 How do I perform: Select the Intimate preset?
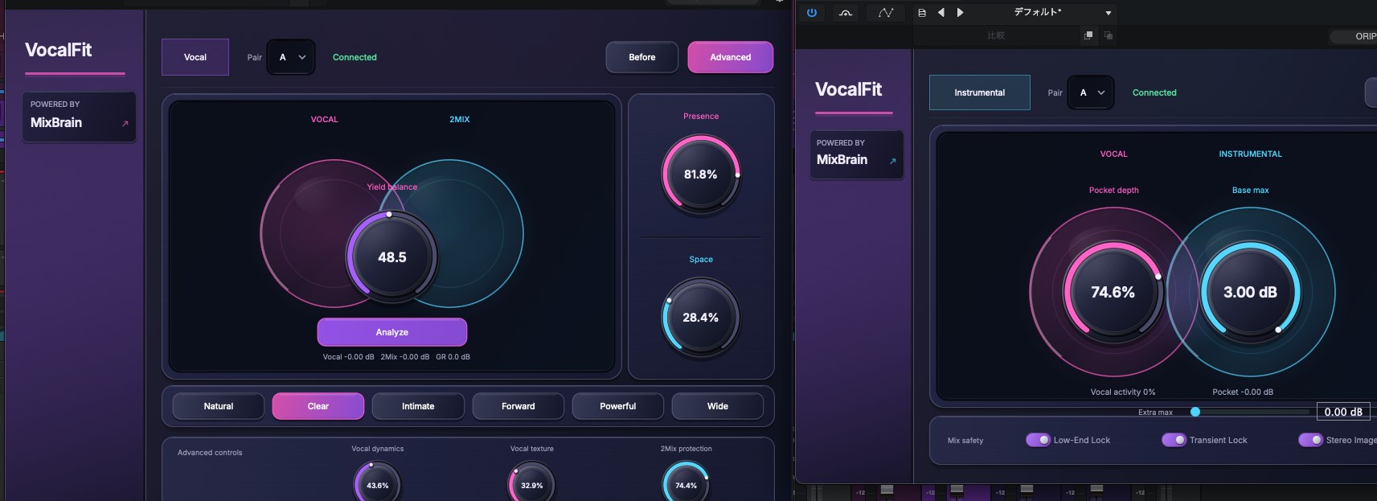tap(418, 406)
